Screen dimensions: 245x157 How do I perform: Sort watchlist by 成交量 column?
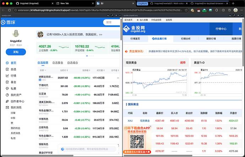100,70
